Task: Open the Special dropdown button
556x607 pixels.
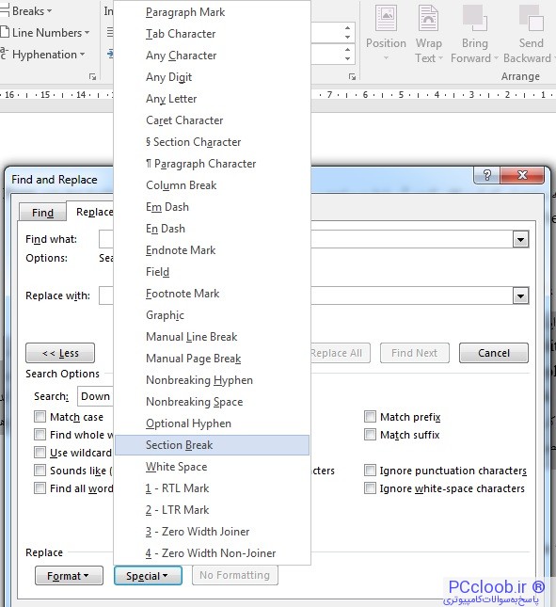Action: [x=148, y=576]
